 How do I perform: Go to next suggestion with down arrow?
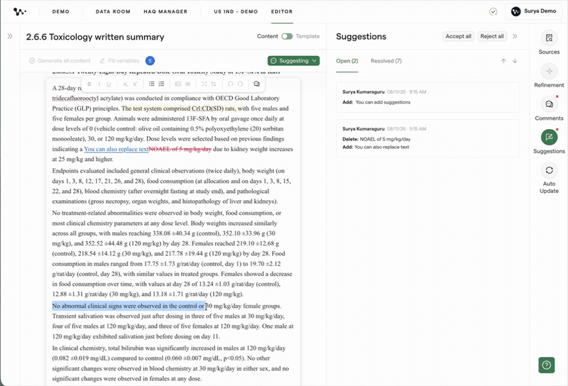[515, 61]
